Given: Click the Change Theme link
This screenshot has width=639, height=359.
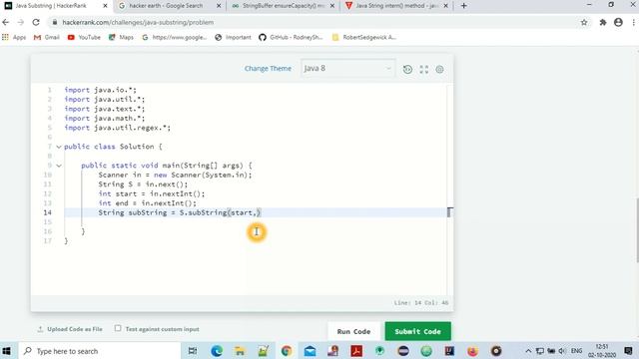Looking at the screenshot, I should pyautogui.click(x=268, y=69).
